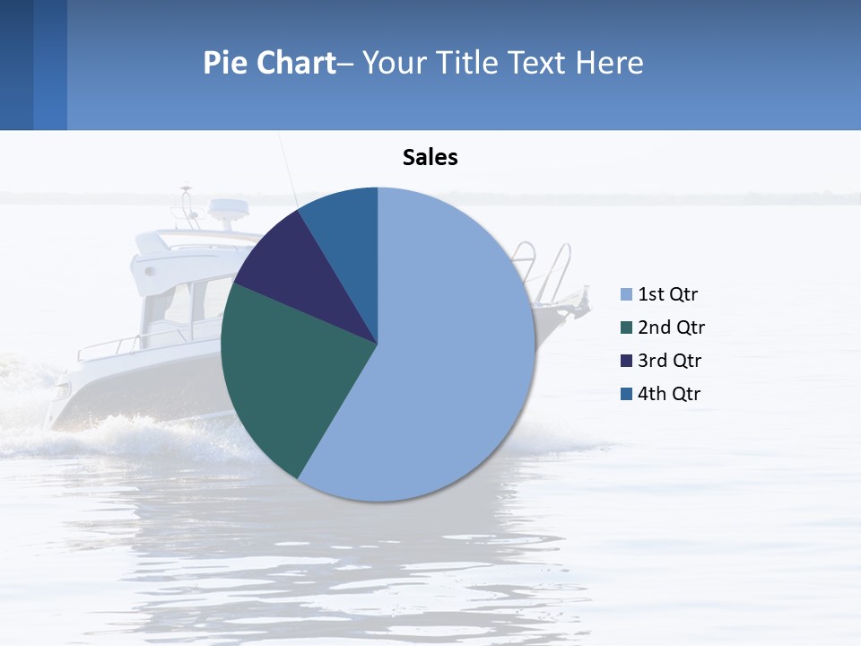This screenshot has width=861, height=646.
Task: Click the 1st Qtr legend color swatch
Action: pyautogui.click(x=627, y=294)
